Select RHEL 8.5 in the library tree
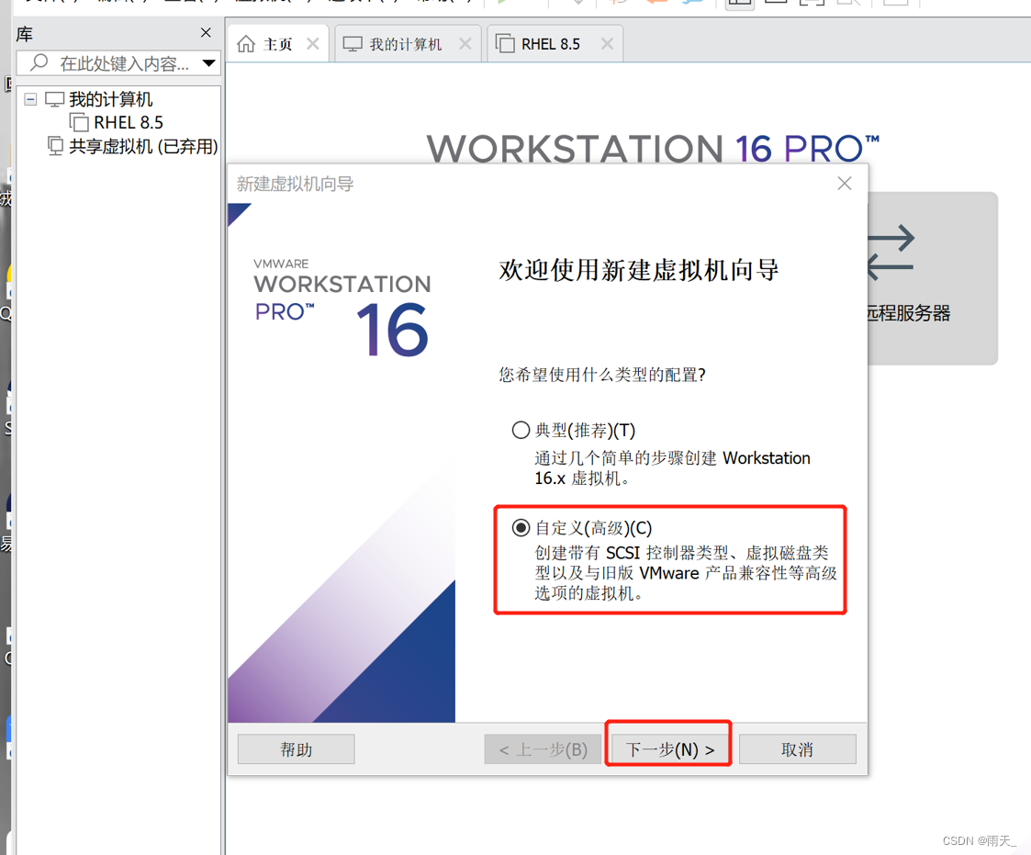This screenshot has height=855, width=1031. click(x=129, y=122)
